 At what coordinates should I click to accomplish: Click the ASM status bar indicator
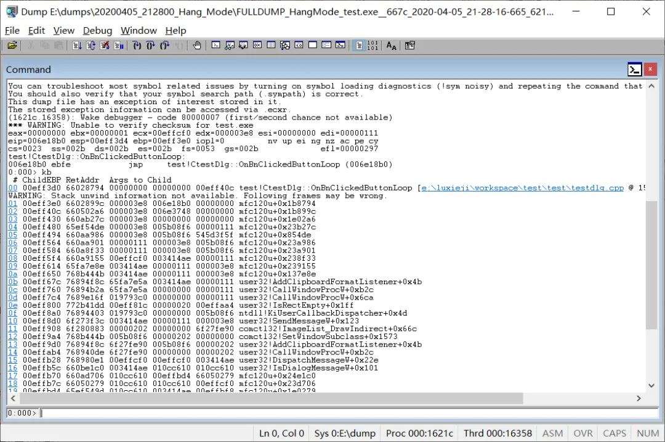point(552,433)
